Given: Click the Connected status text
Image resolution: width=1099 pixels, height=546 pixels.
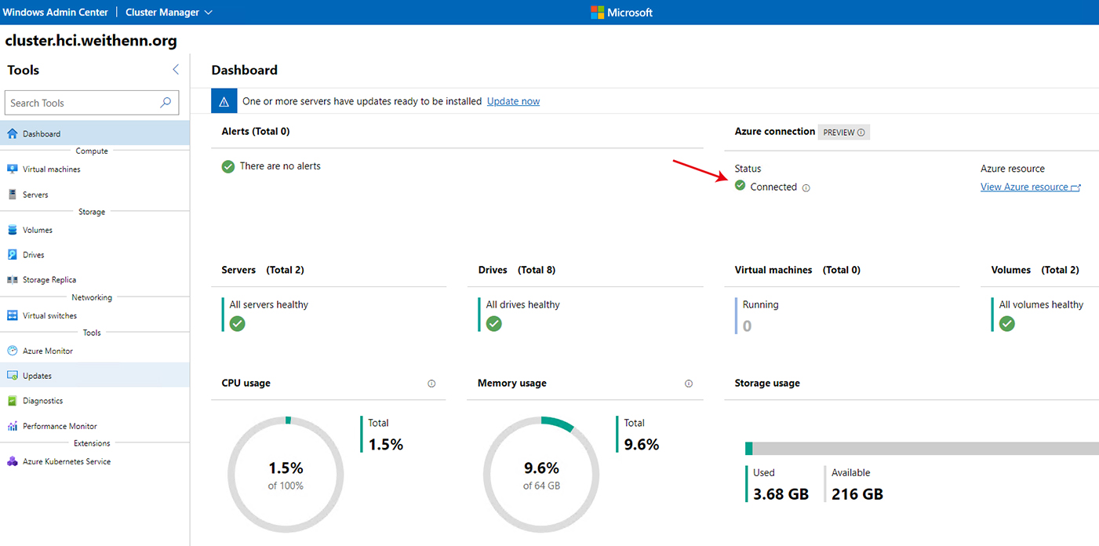Looking at the screenshot, I should coord(773,187).
